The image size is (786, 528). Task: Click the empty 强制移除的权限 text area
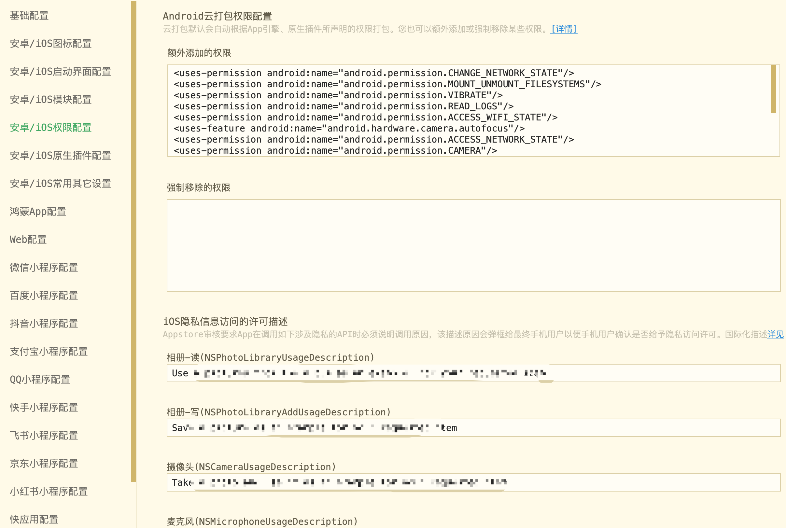click(x=471, y=246)
